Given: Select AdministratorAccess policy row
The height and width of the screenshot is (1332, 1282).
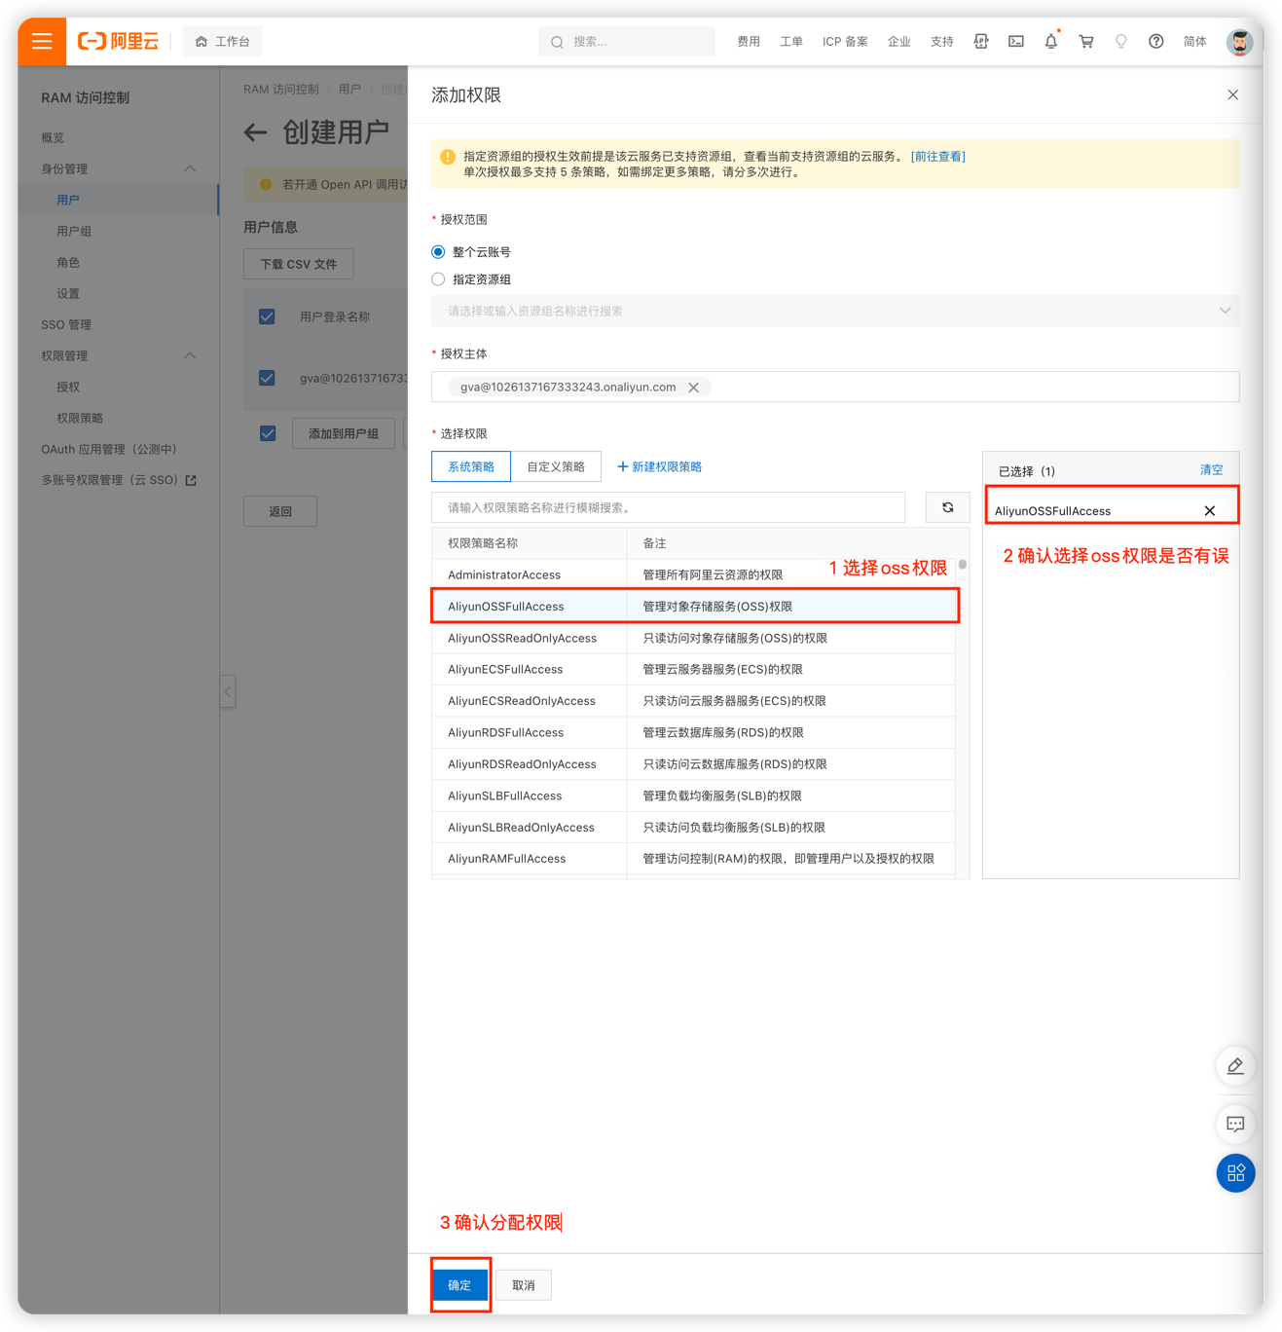Looking at the screenshot, I should point(693,574).
